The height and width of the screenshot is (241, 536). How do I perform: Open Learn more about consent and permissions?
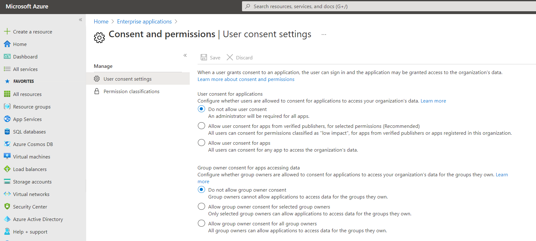tap(246, 79)
